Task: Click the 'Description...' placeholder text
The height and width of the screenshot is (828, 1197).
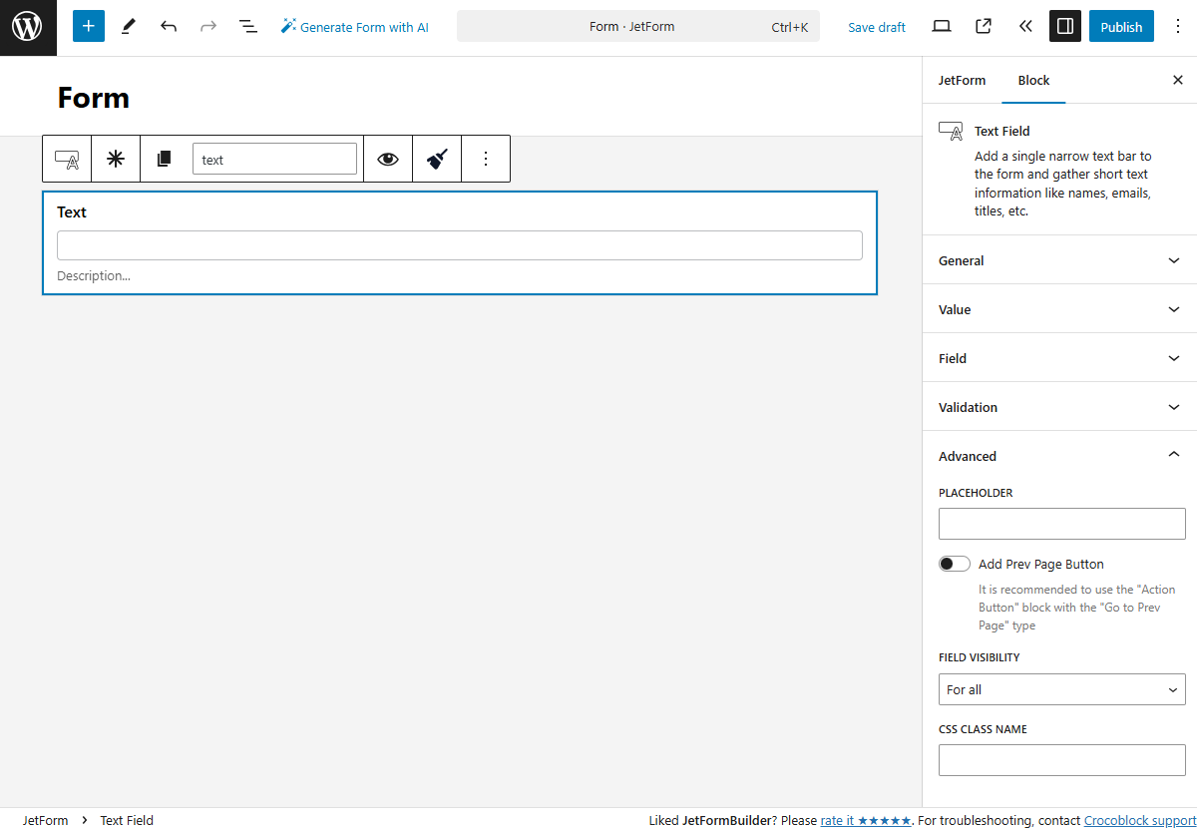Action: point(94,275)
